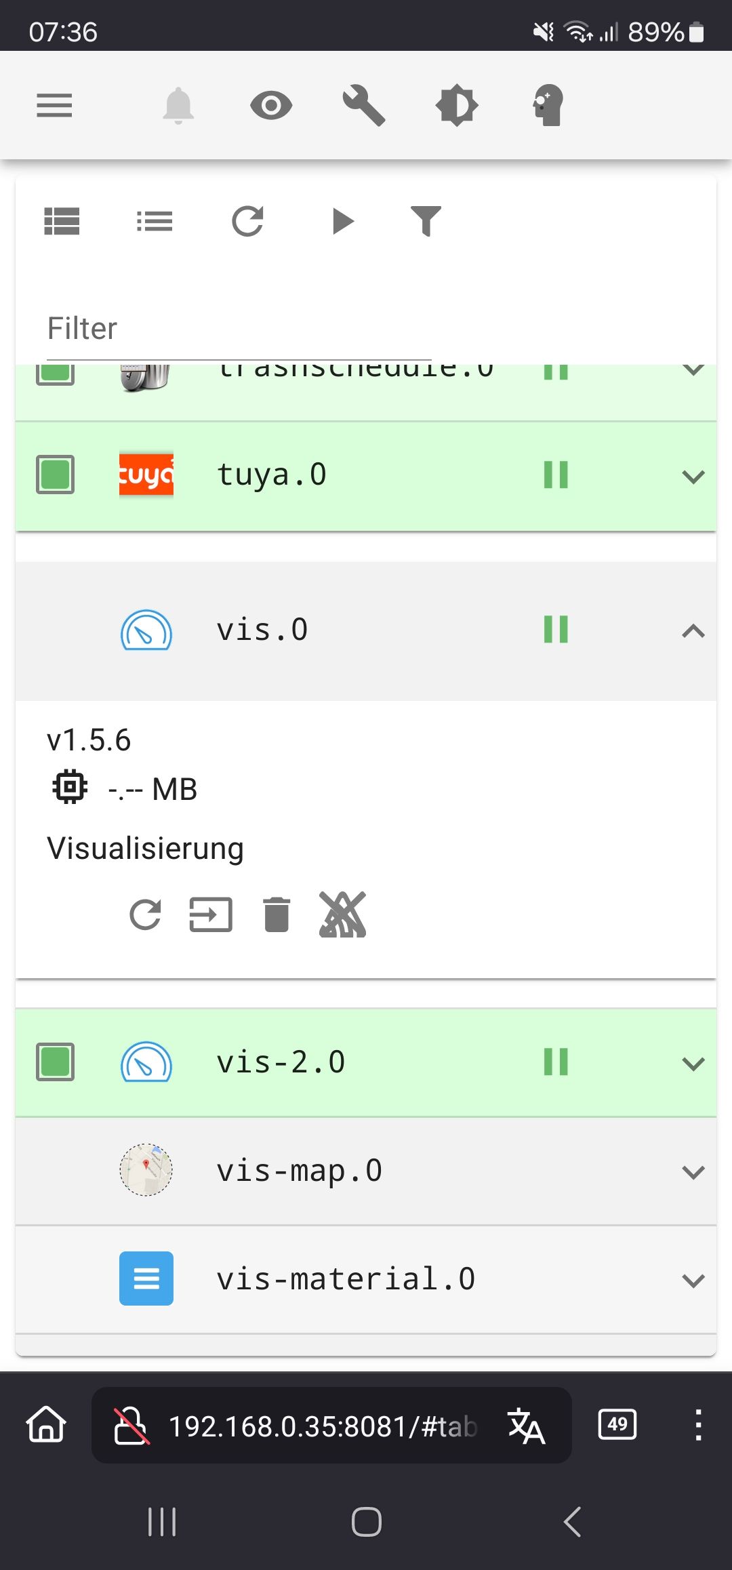Image resolution: width=732 pixels, height=1570 pixels.
Task: Open the wrench settings icon
Action: 364,106
